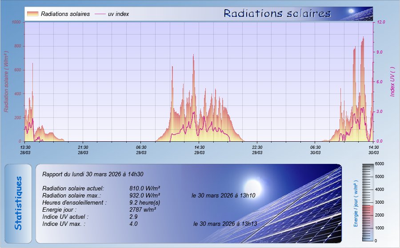Viewport: 400px width, 248px height.
Task: Click the Radiations solaires legend color swatch
Action: 32,14
